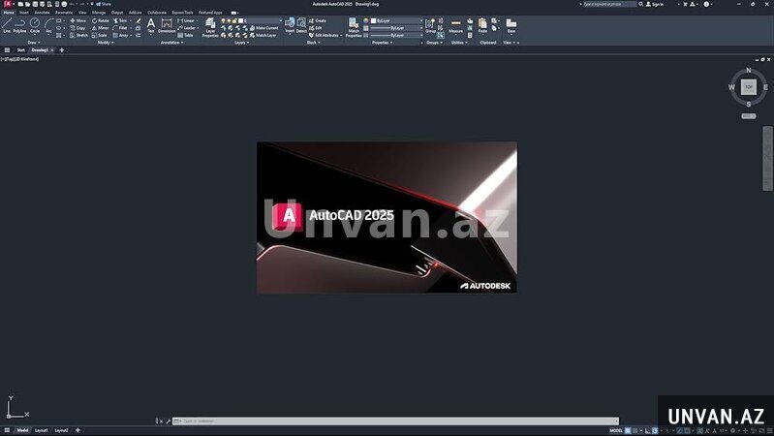Click the Paste clipboard tool
The image size is (774, 436).
click(482, 26)
